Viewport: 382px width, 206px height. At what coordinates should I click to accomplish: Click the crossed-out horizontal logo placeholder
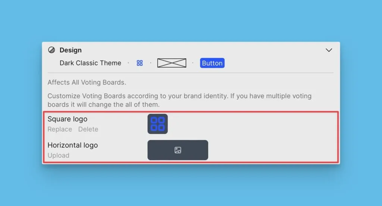tap(172, 63)
